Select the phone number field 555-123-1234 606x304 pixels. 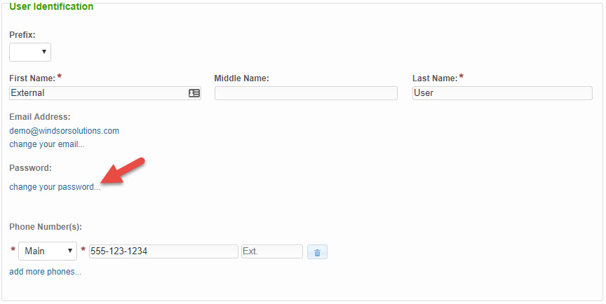163,251
